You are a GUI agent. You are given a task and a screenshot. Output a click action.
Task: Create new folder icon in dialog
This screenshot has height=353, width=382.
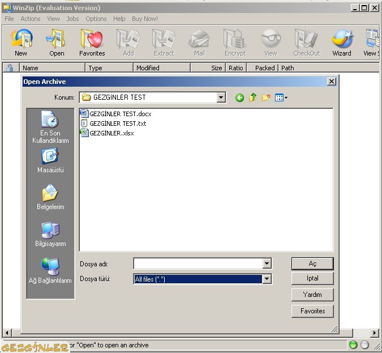(266, 97)
